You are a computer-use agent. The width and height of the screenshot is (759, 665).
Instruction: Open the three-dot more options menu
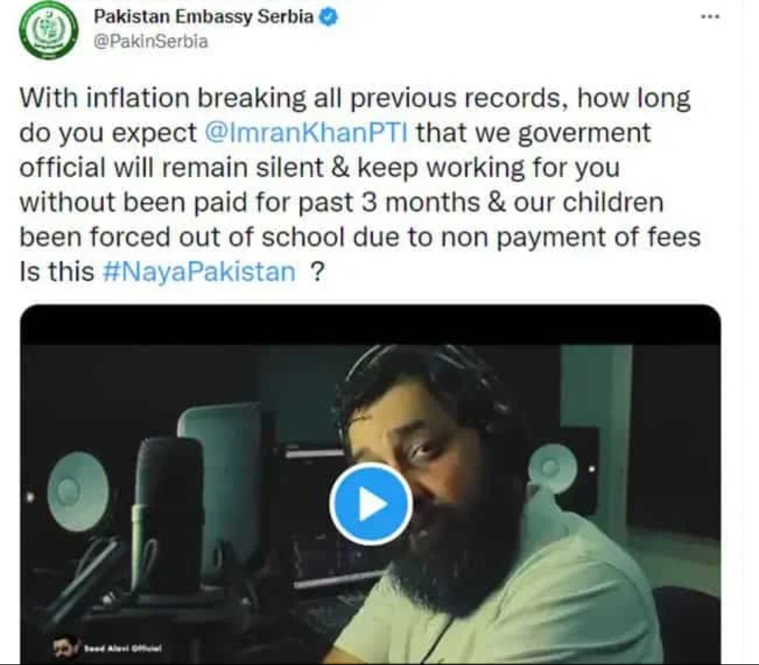click(710, 17)
